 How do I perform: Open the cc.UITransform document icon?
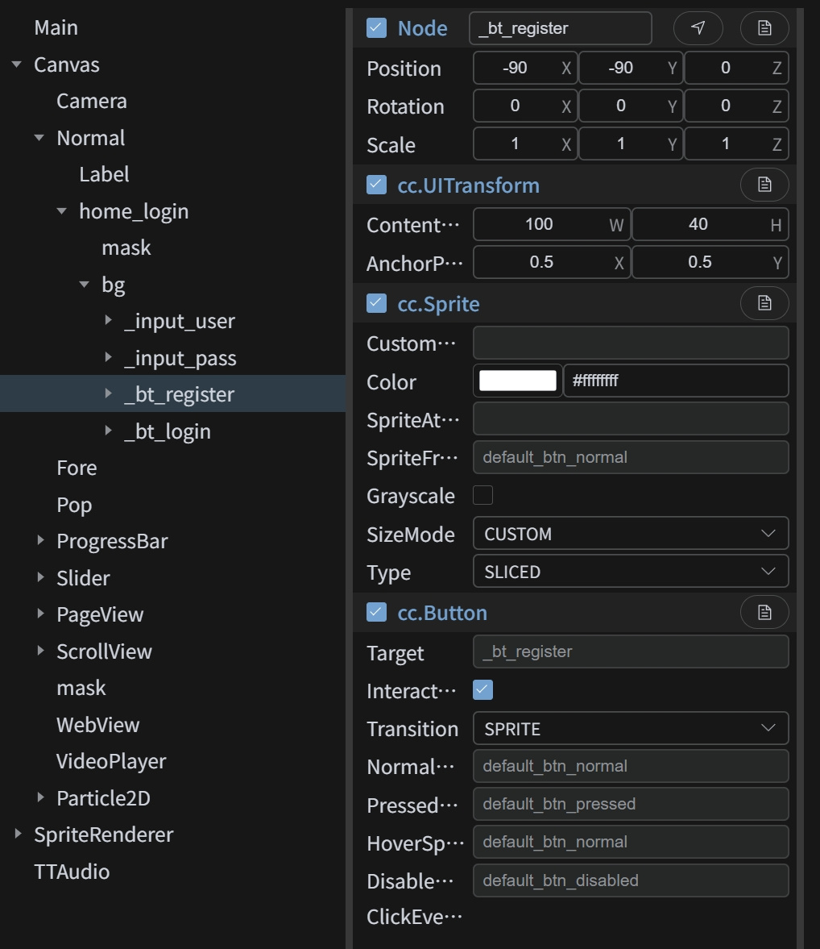pyautogui.click(x=764, y=185)
